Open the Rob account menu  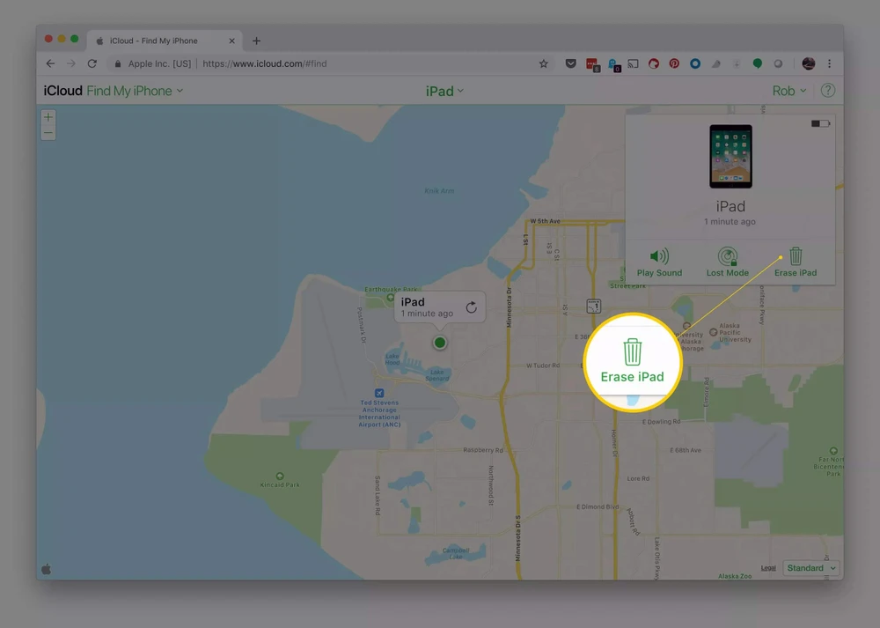(x=789, y=91)
